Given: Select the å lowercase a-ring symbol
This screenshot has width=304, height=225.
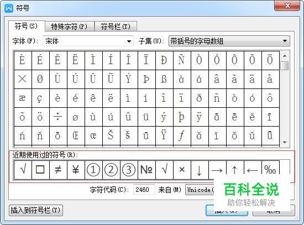Looking at the screenshot, I should tap(270, 79).
